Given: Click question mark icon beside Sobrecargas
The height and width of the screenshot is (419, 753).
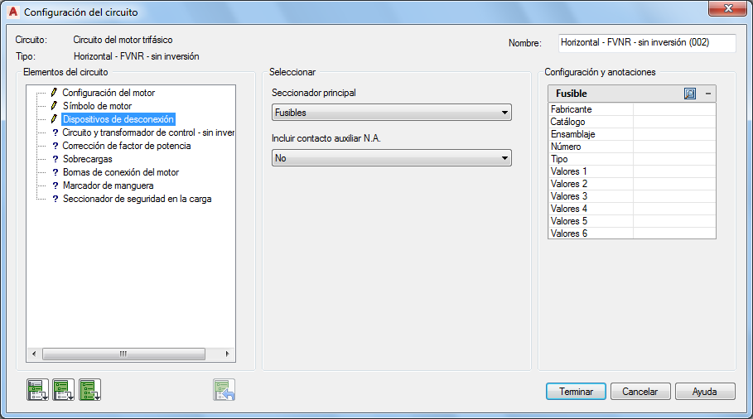Looking at the screenshot, I should click(x=56, y=159).
